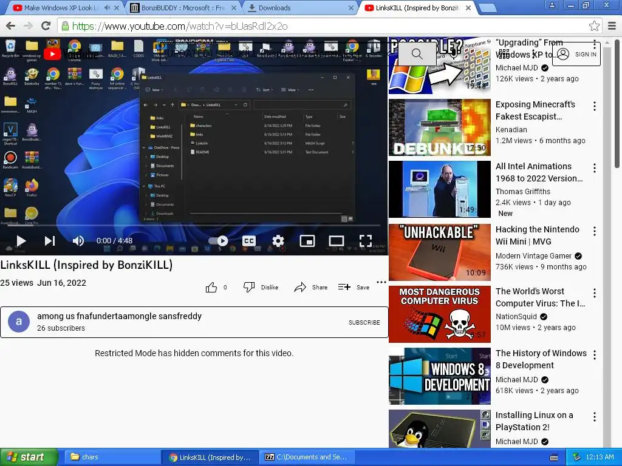Enter full screen mode

(365, 240)
